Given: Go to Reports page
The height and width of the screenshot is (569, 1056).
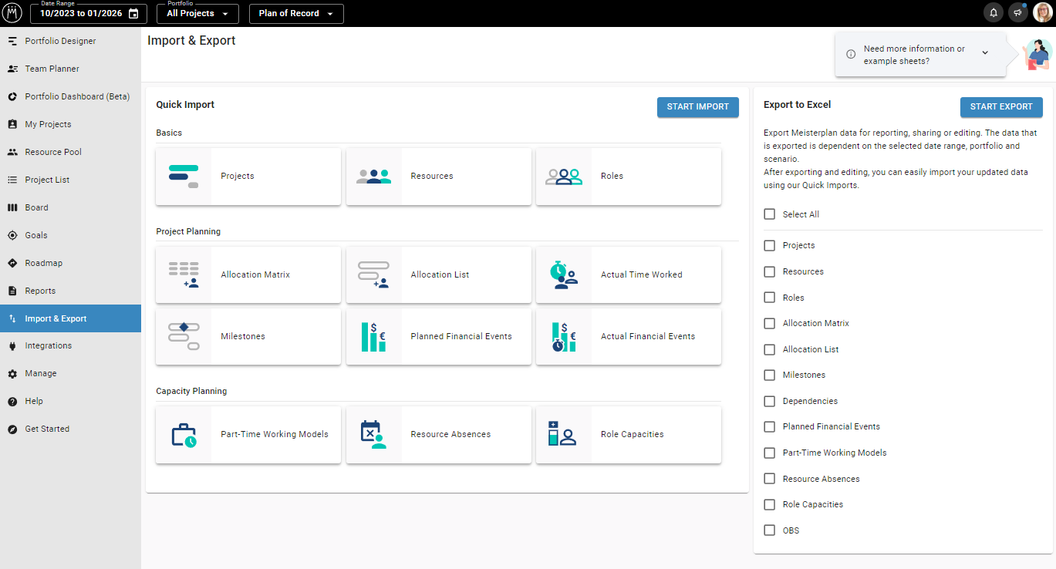Looking at the screenshot, I should pos(70,291).
